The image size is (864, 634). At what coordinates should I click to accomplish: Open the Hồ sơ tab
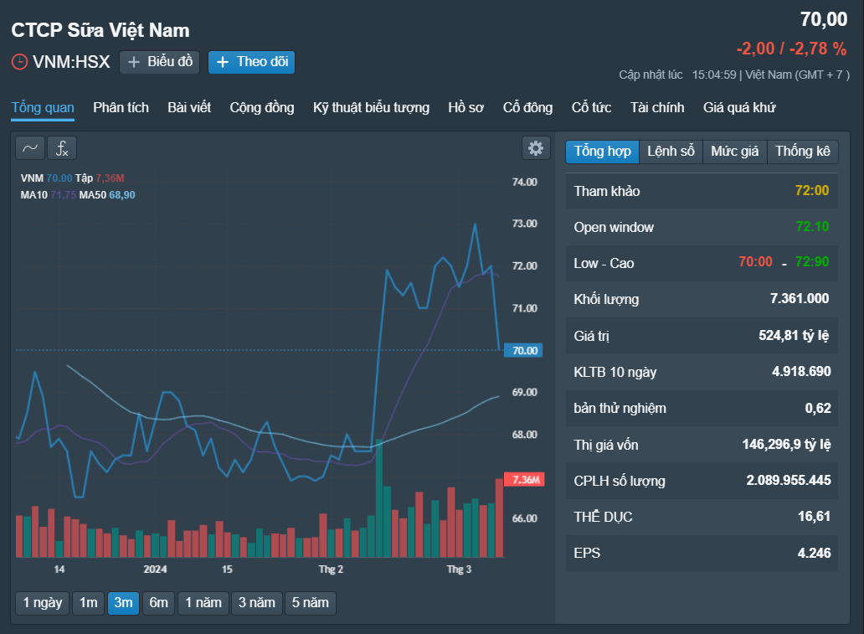pyautogui.click(x=465, y=107)
